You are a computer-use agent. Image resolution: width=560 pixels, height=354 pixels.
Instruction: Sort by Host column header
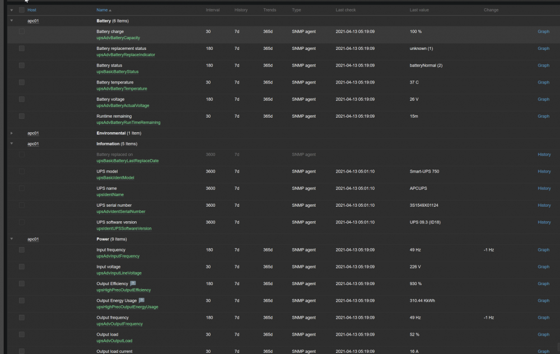click(32, 10)
